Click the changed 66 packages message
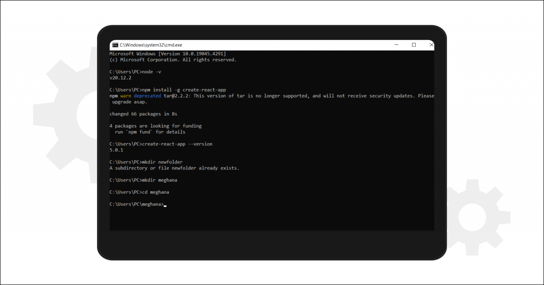Image resolution: width=544 pixels, height=285 pixels. [x=143, y=114]
